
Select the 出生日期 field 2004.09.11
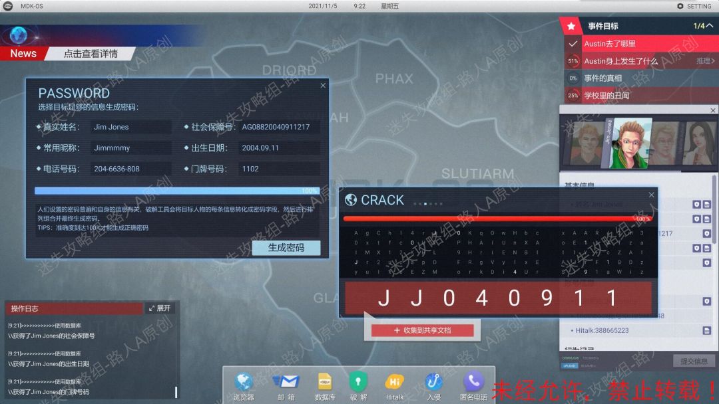[x=279, y=148]
